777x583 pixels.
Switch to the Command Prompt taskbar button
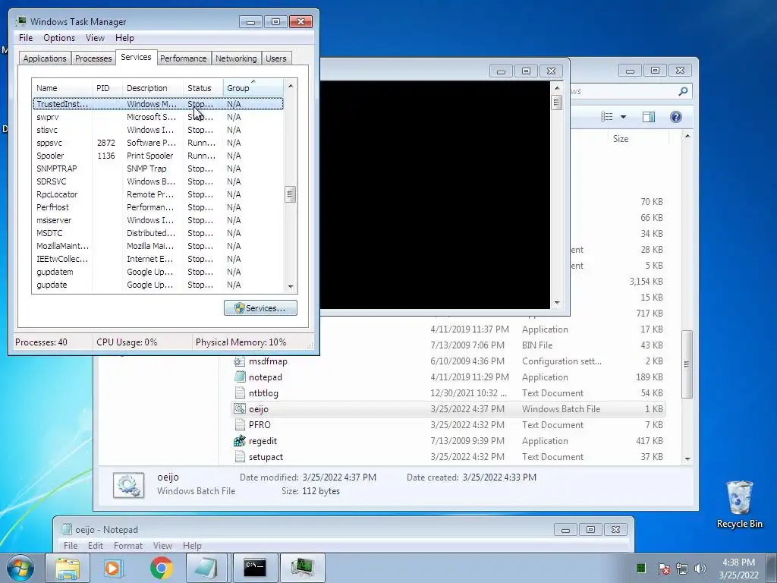click(255, 568)
